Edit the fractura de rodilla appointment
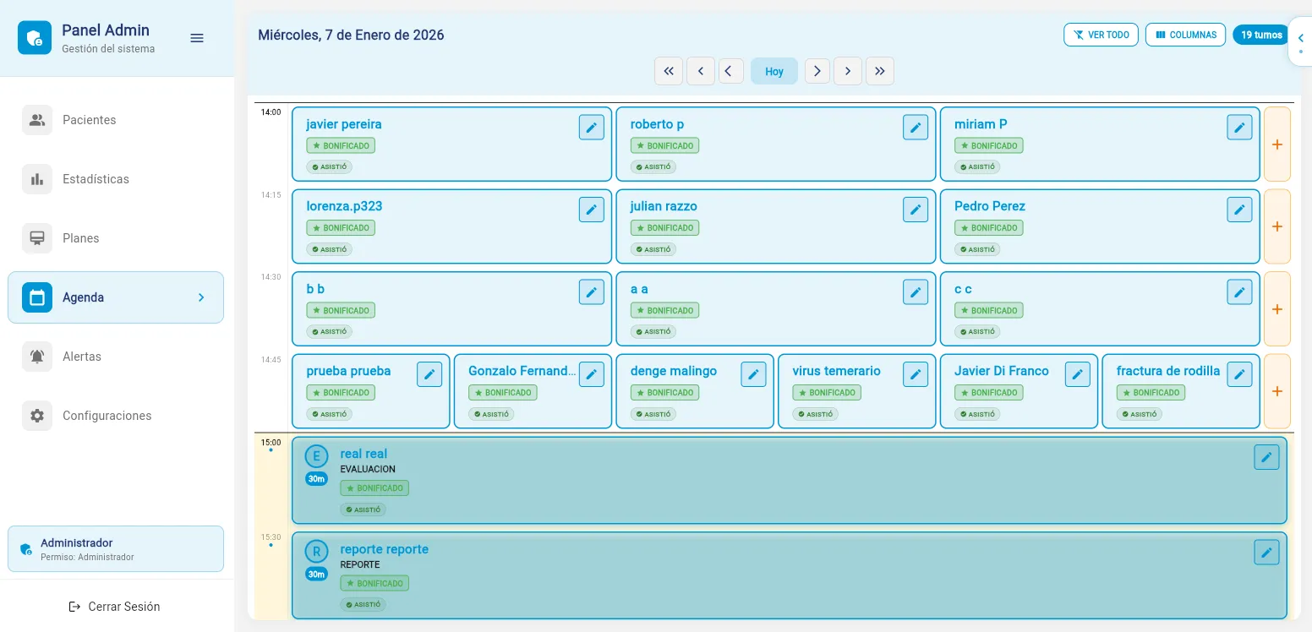Screen dimensions: 1312x632 [x=1239, y=374]
